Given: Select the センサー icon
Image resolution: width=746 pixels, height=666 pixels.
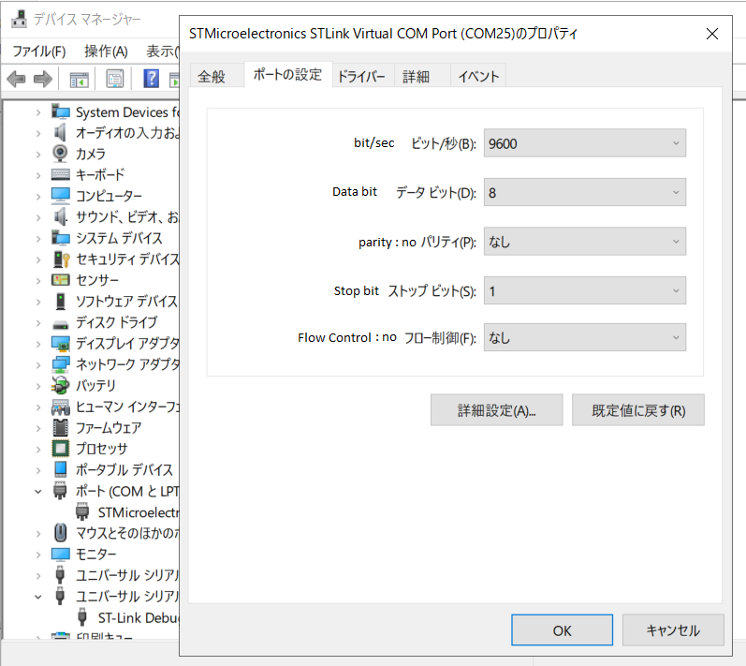Looking at the screenshot, I should [61, 280].
